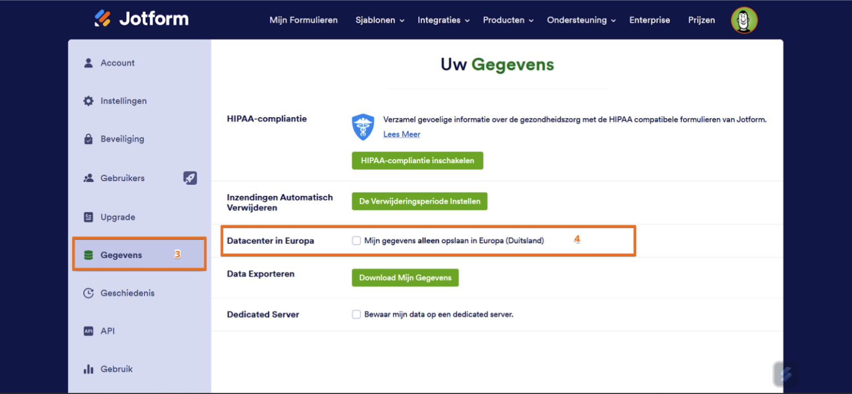Select the Gebruikers sidebar tab
The width and height of the screenshot is (852, 394).
139,178
